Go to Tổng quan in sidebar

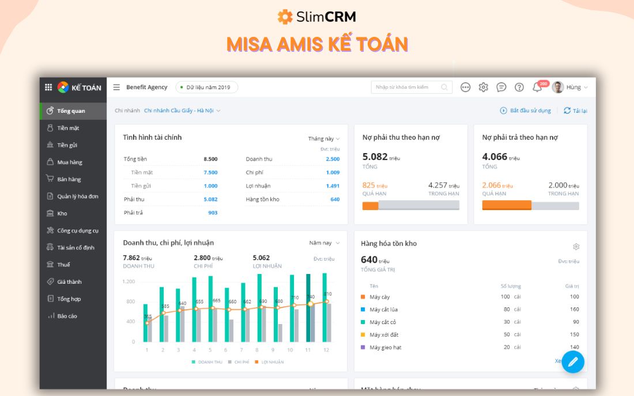[x=73, y=111]
